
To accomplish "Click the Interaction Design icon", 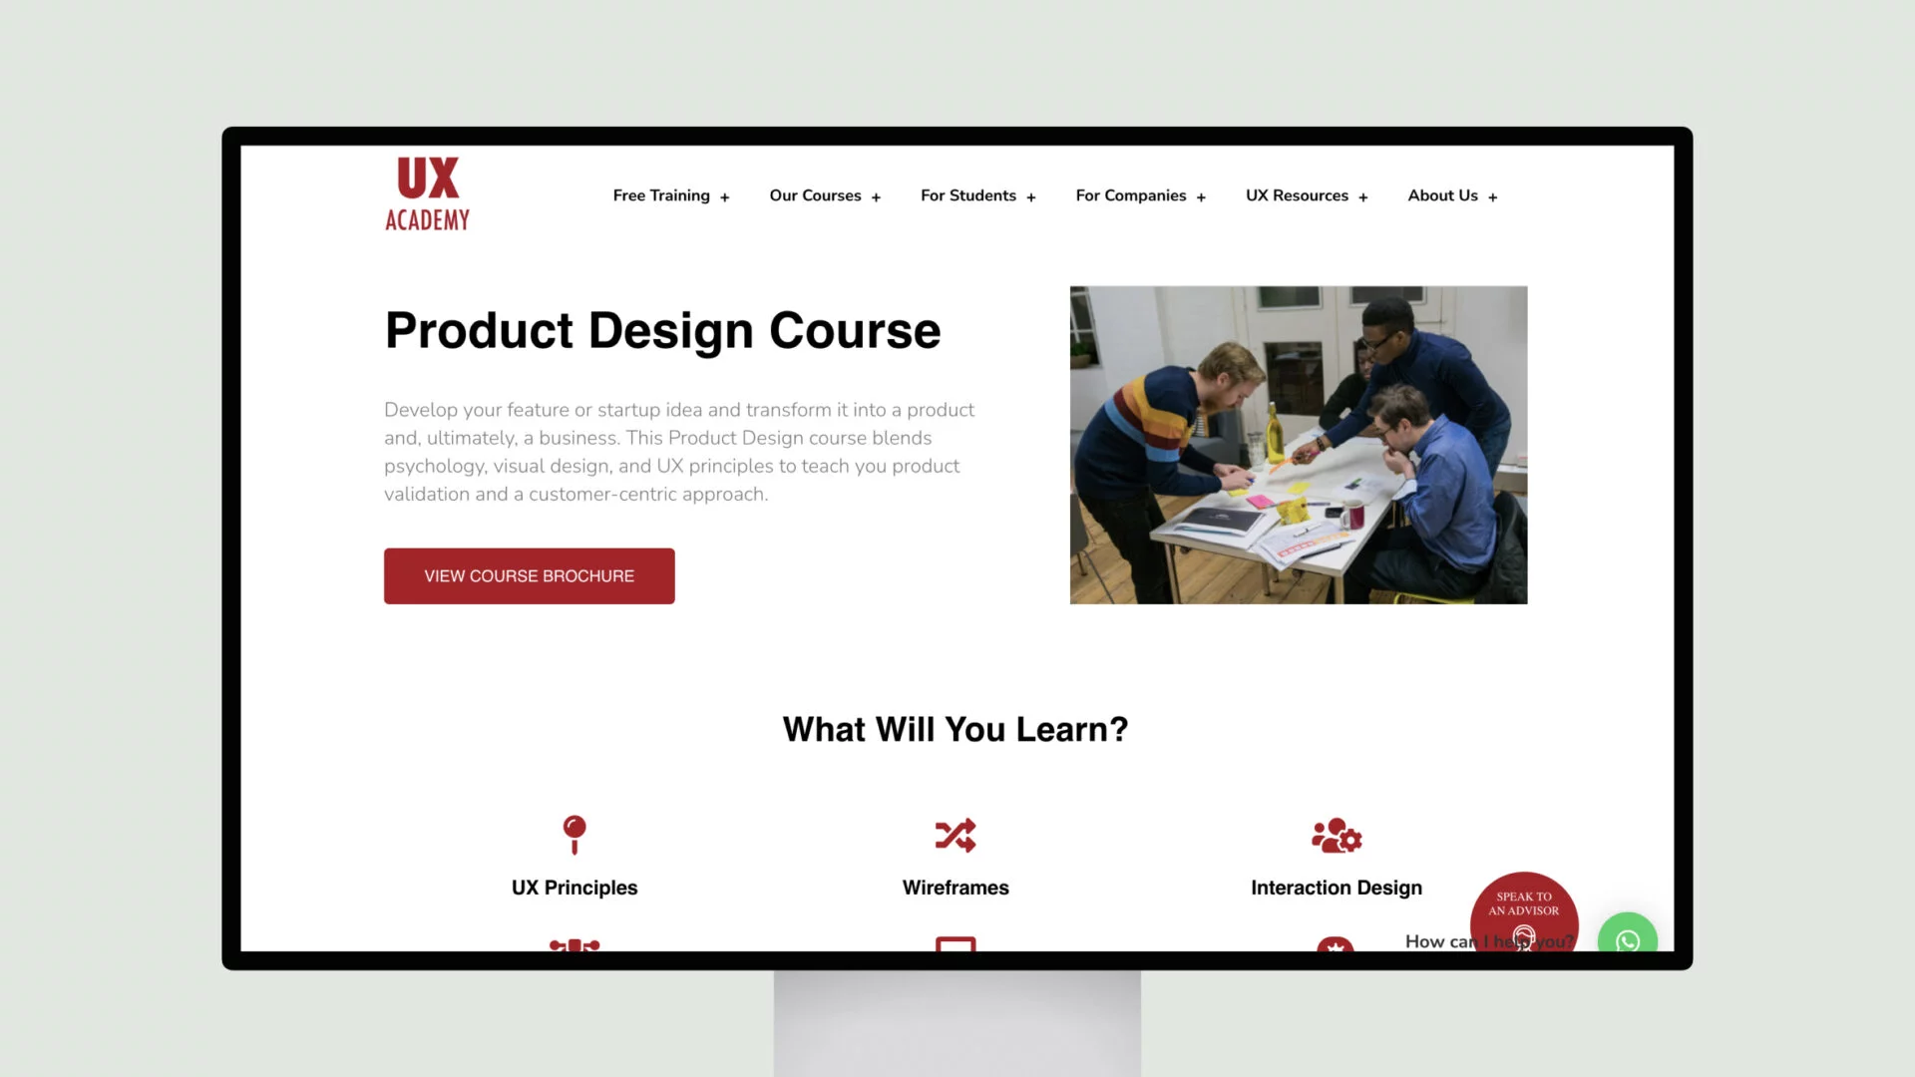I will click(x=1337, y=835).
